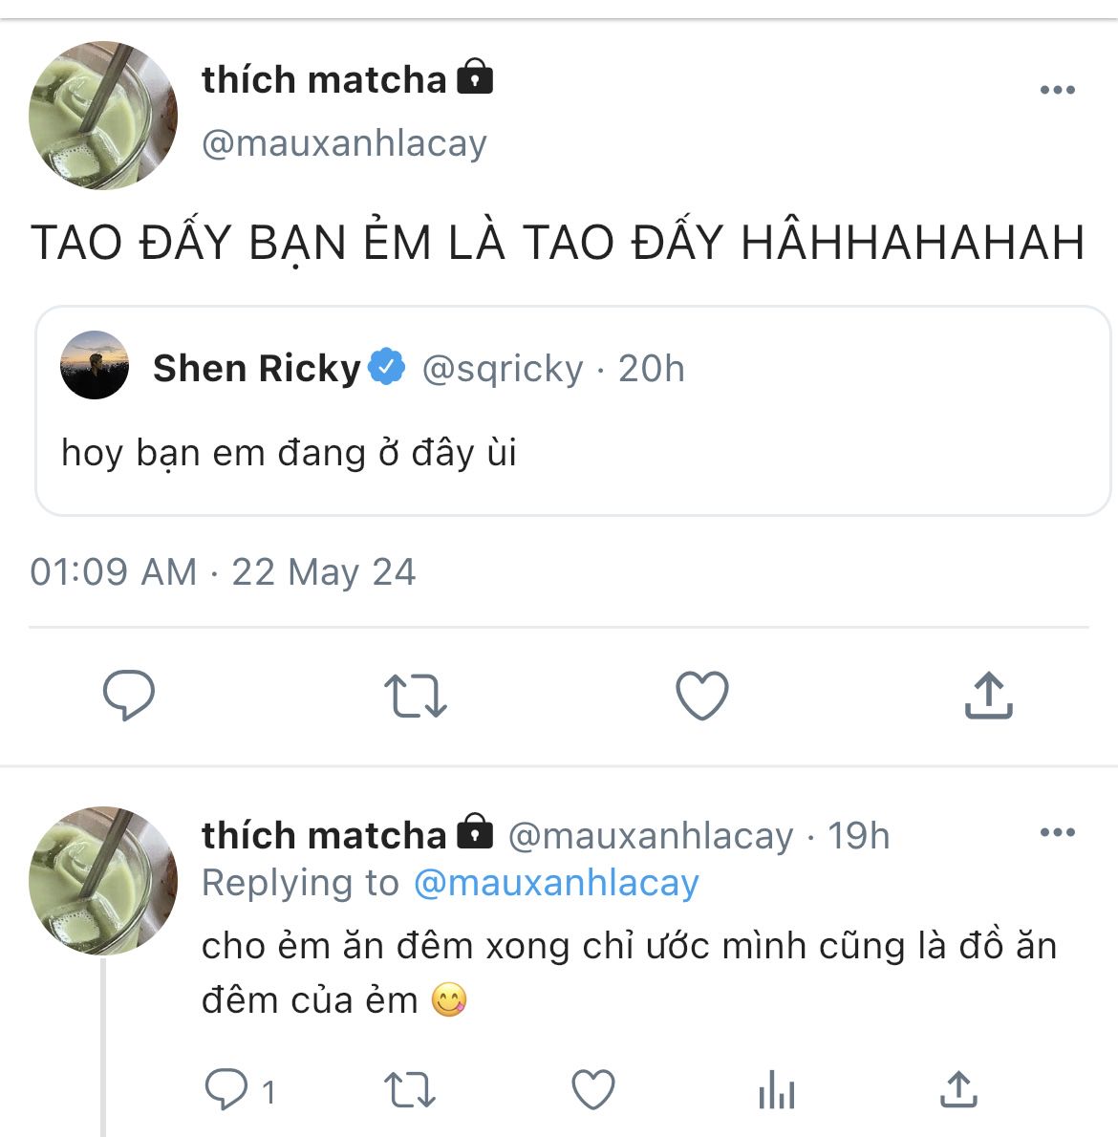1118x1137 pixels.
Task: Retweet the reply tweet
Action: pyautogui.click(x=409, y=1090)
